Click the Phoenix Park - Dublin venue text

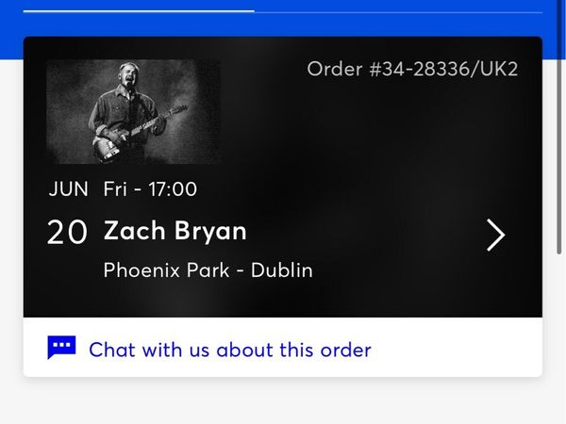pos(208,270)
